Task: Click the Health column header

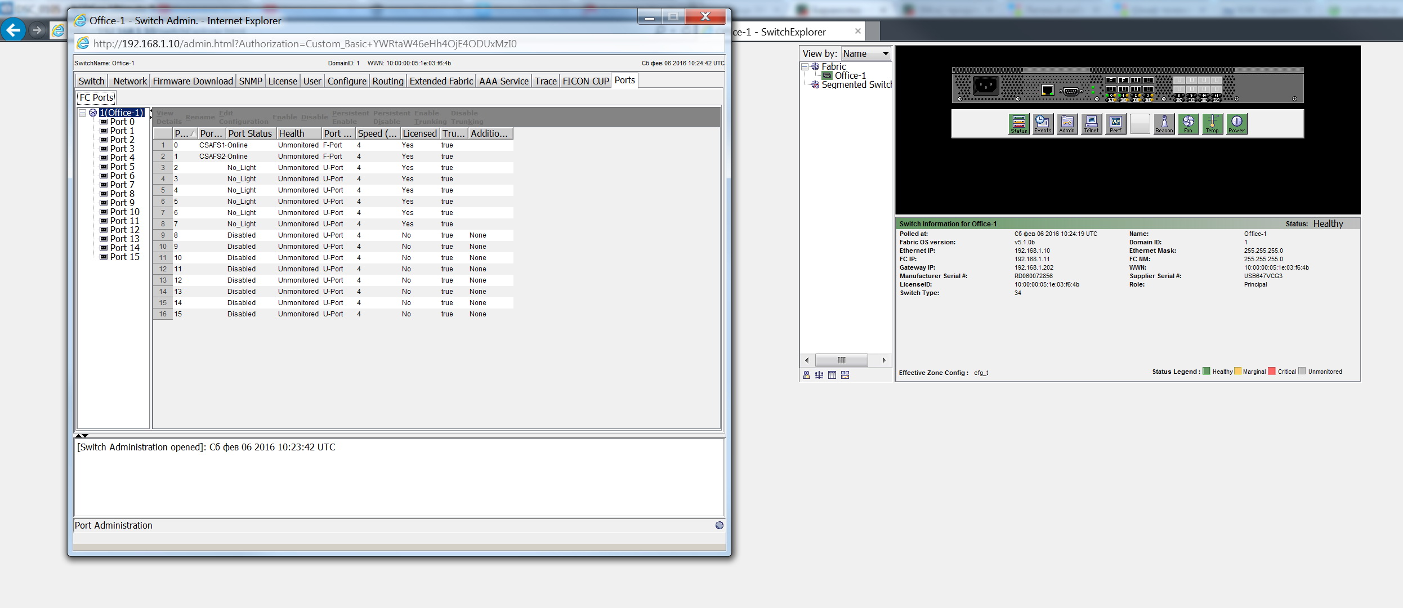Action: (299, 133)
